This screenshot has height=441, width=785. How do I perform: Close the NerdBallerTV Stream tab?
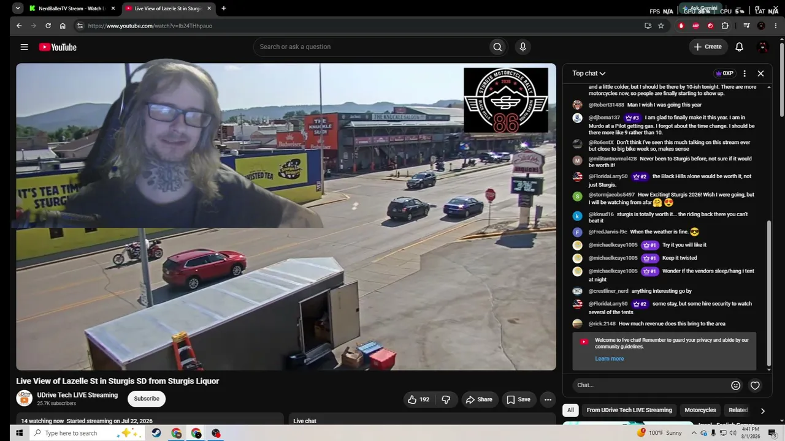[113, 9]
